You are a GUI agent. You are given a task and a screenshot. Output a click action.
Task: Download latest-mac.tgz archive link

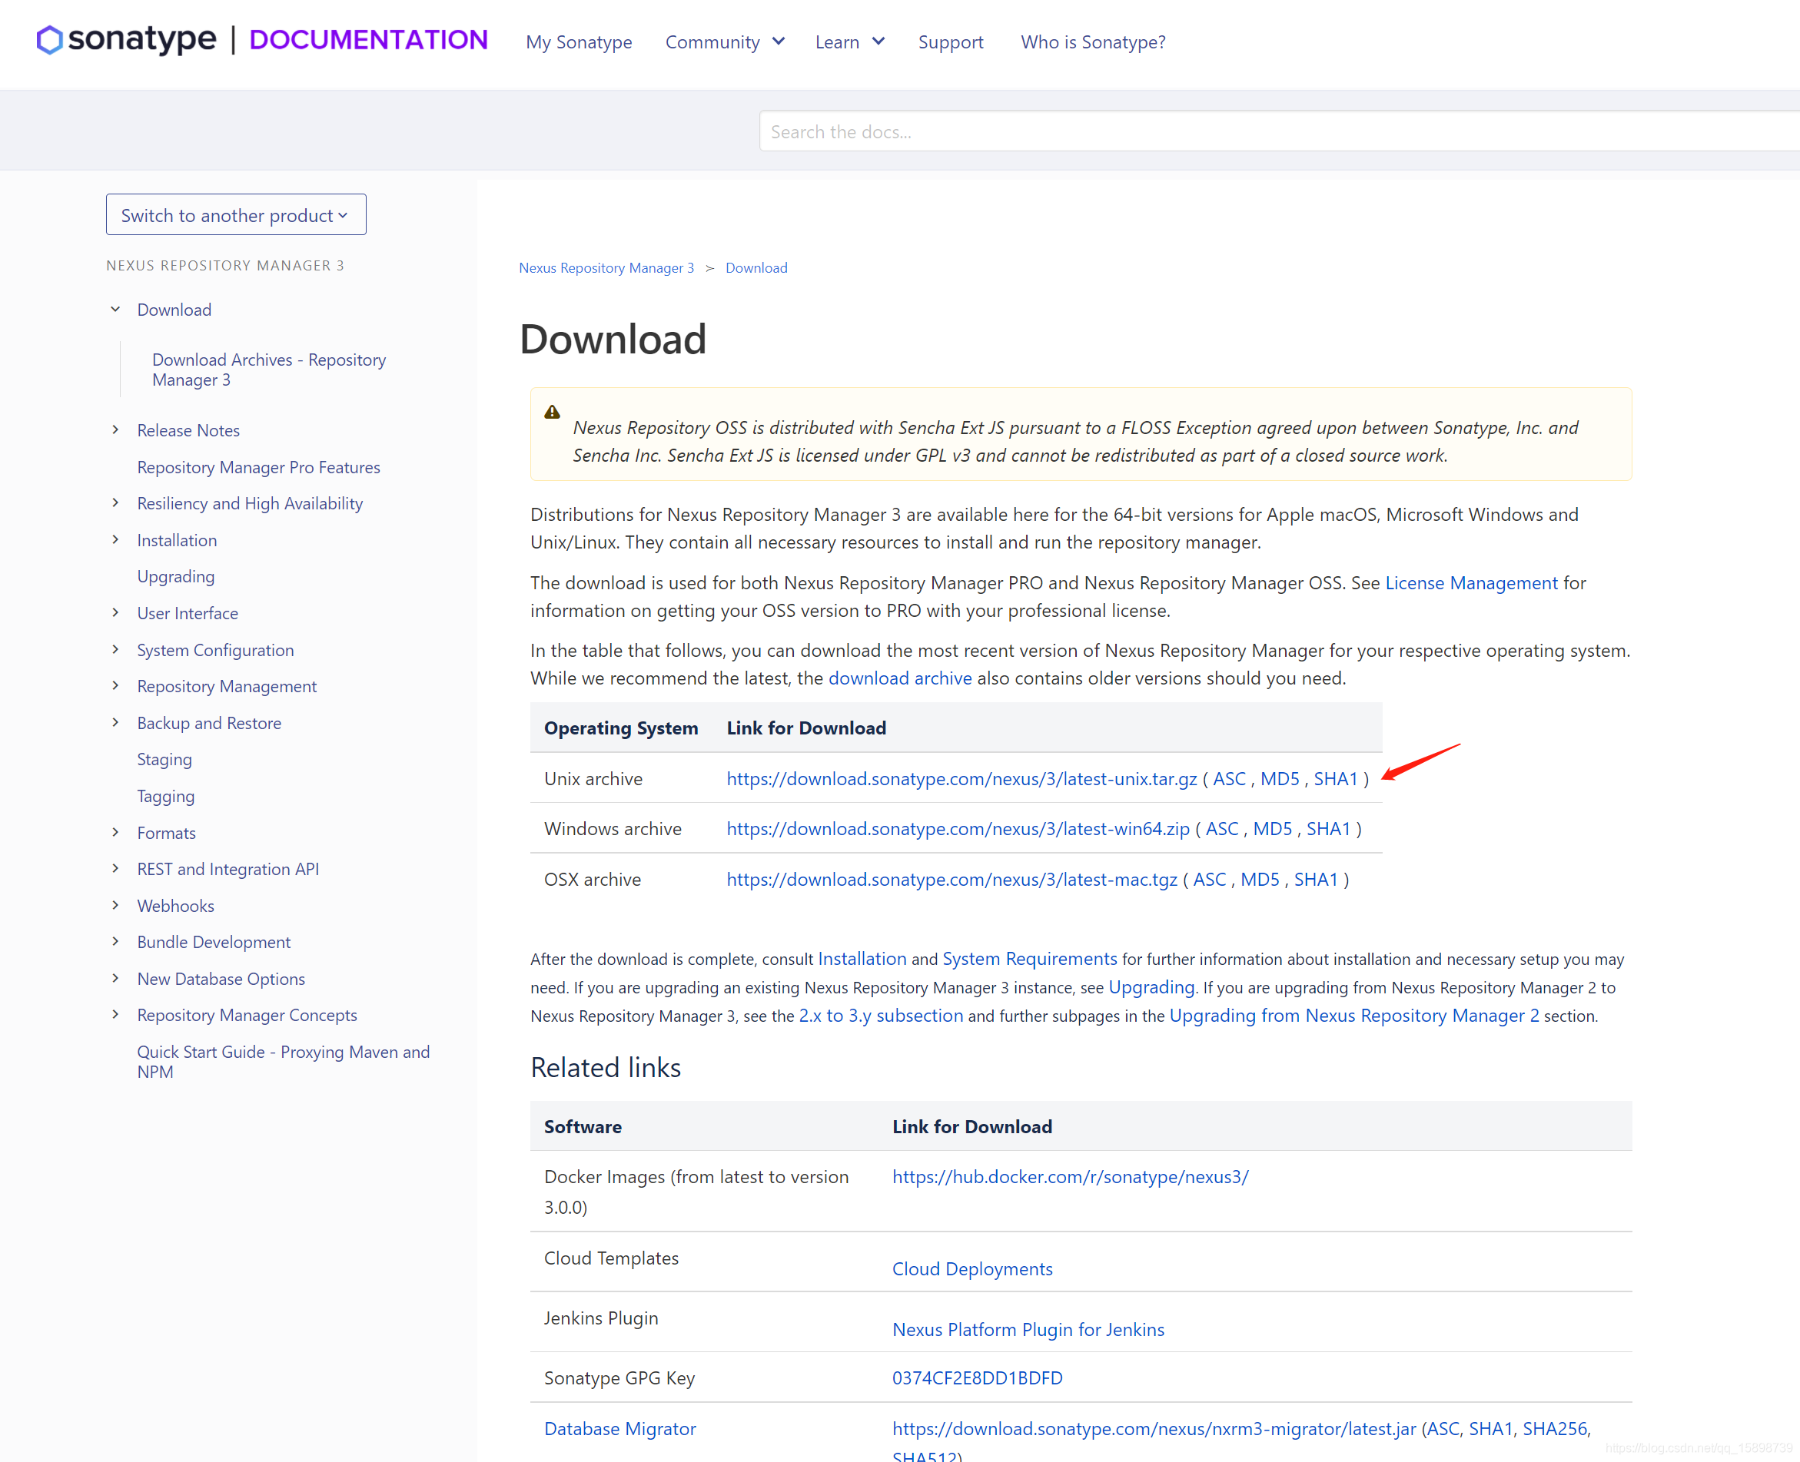point(951,879)
